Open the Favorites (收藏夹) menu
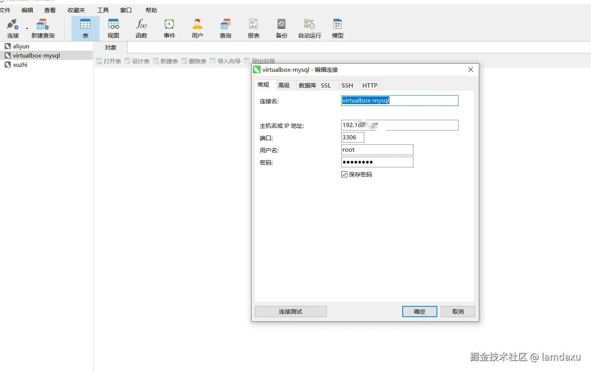The height and width of the screenshot is (372, 591). pos(76,10)
